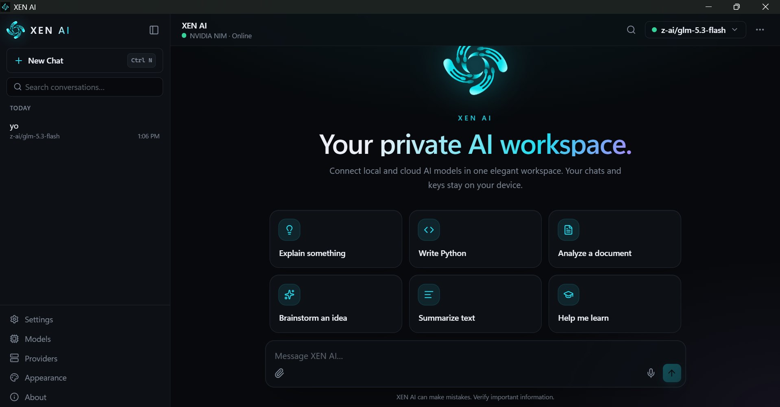Click the NVIDIA NIM · Online status text

221,36
